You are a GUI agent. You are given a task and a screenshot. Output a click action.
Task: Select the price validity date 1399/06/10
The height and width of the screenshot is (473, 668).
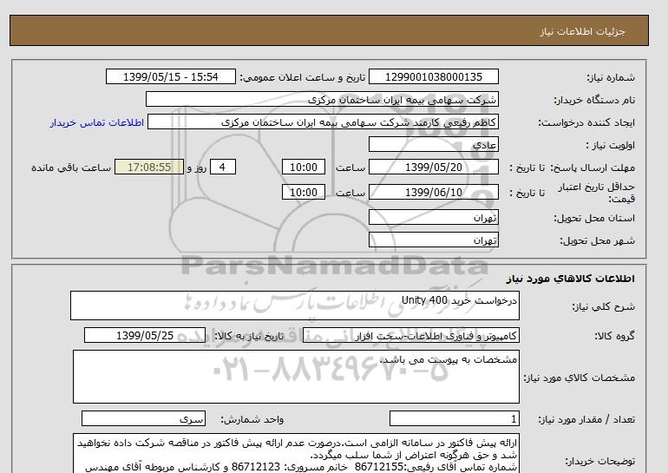[x=433, y=192]
